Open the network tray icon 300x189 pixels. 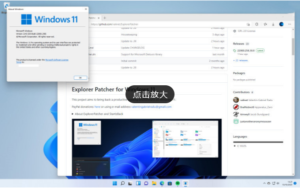[x=273, y=184]
